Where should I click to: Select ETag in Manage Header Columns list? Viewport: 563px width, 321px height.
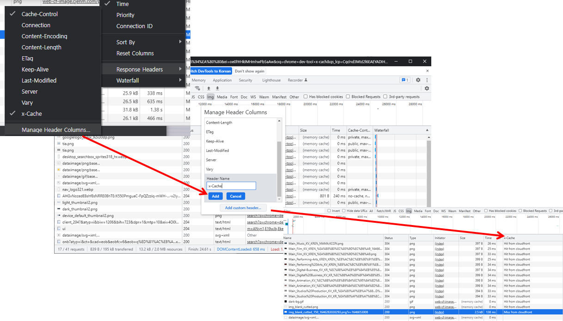tap(240, 132)
